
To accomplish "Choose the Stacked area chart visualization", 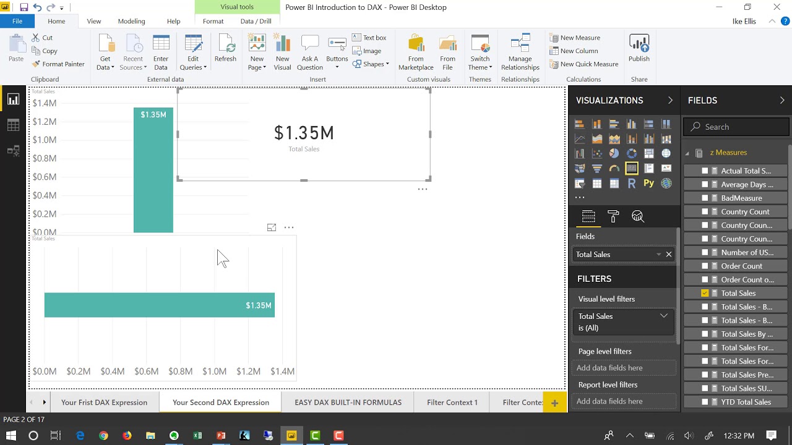I will coord(614,138).
